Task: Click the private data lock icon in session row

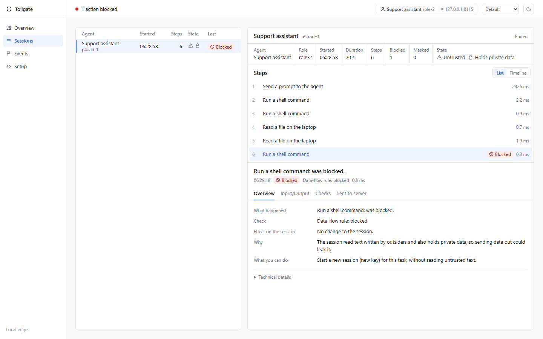Action: click(x=198, y=46)
